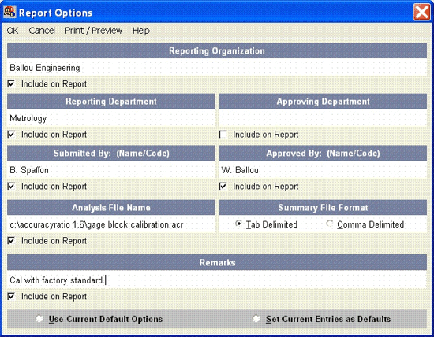Click the Ballou Engineering organization field

(217, 68)
